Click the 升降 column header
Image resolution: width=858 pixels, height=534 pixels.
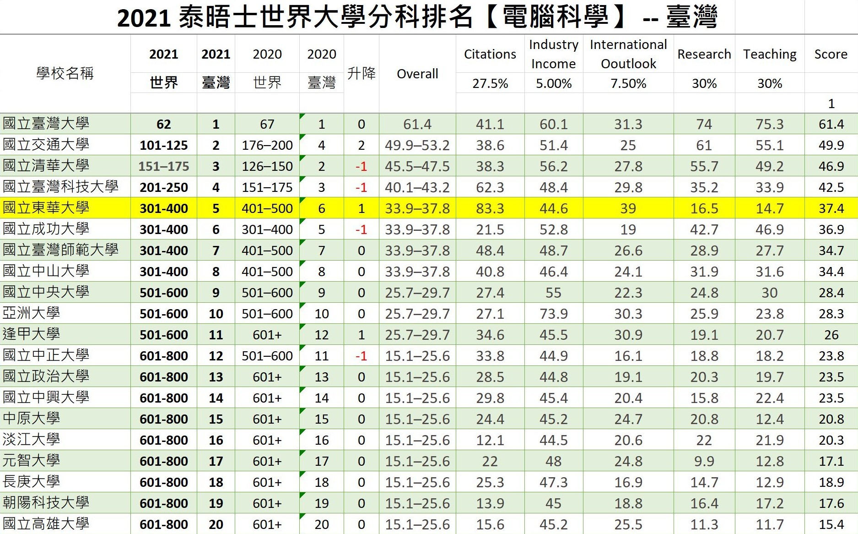[362, 73]
